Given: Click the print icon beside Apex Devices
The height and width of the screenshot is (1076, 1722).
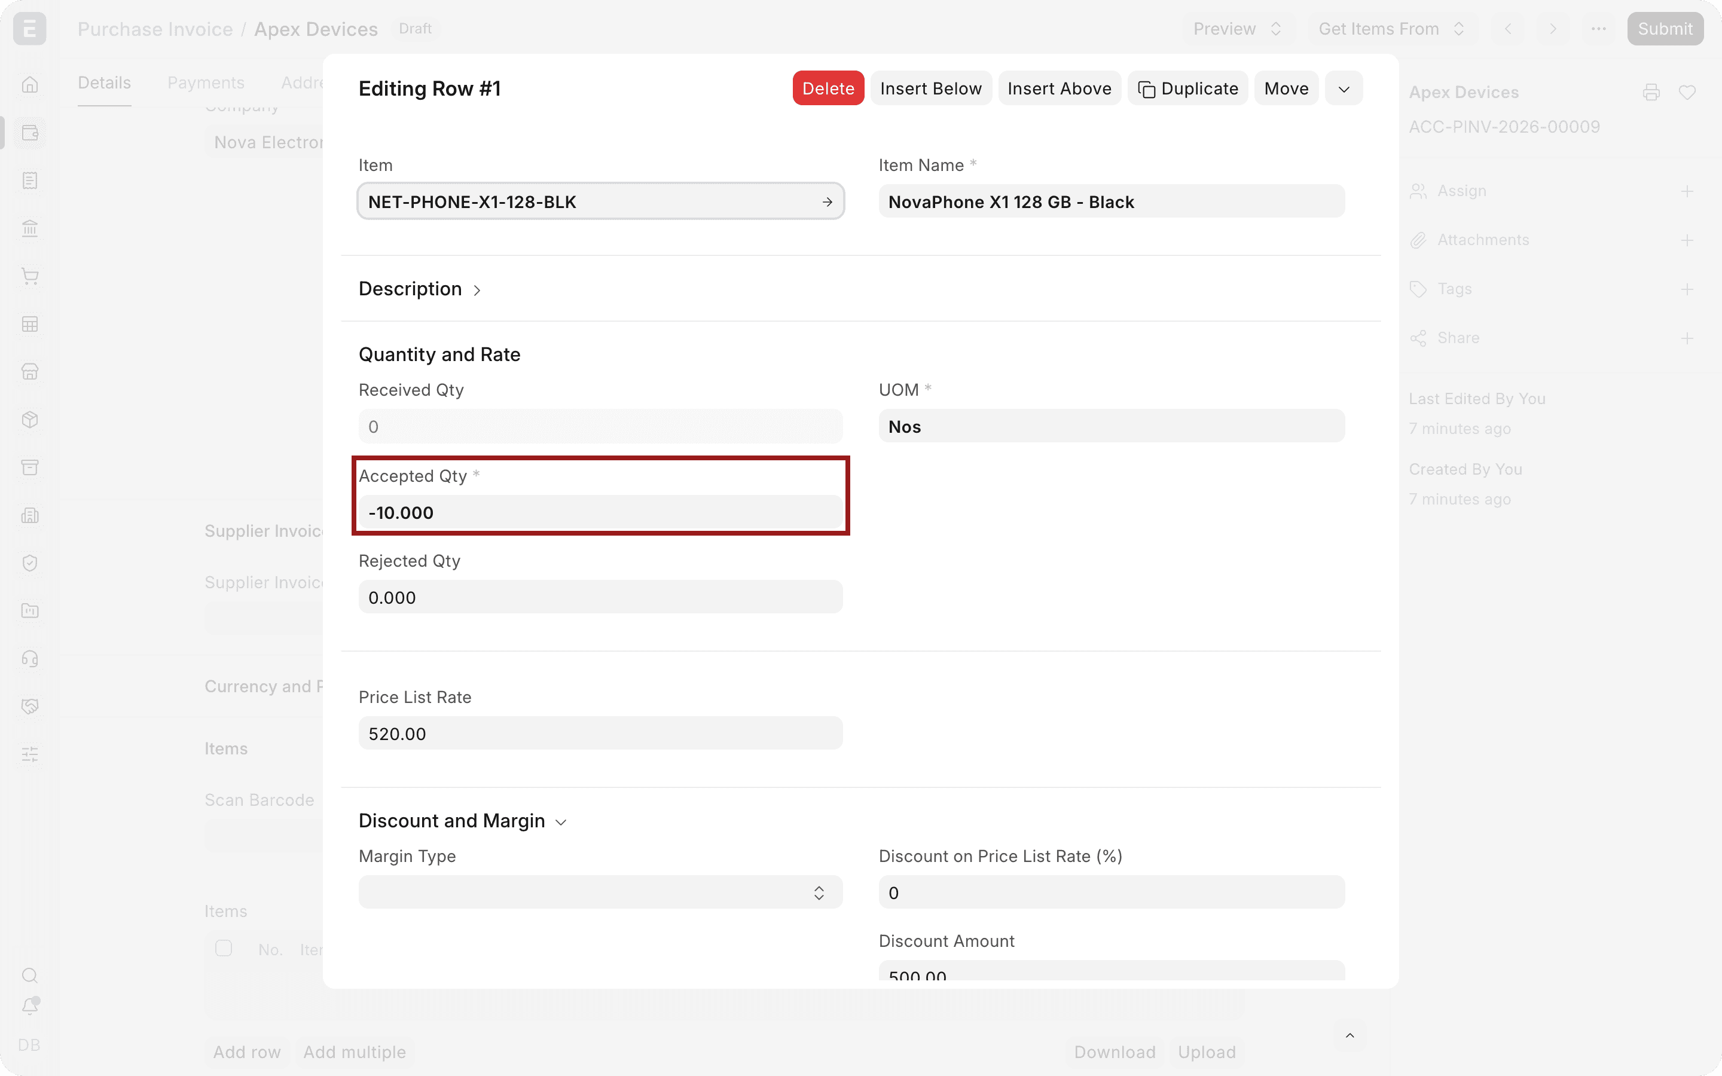Looking at the screenshot, I should point(1651,93).
